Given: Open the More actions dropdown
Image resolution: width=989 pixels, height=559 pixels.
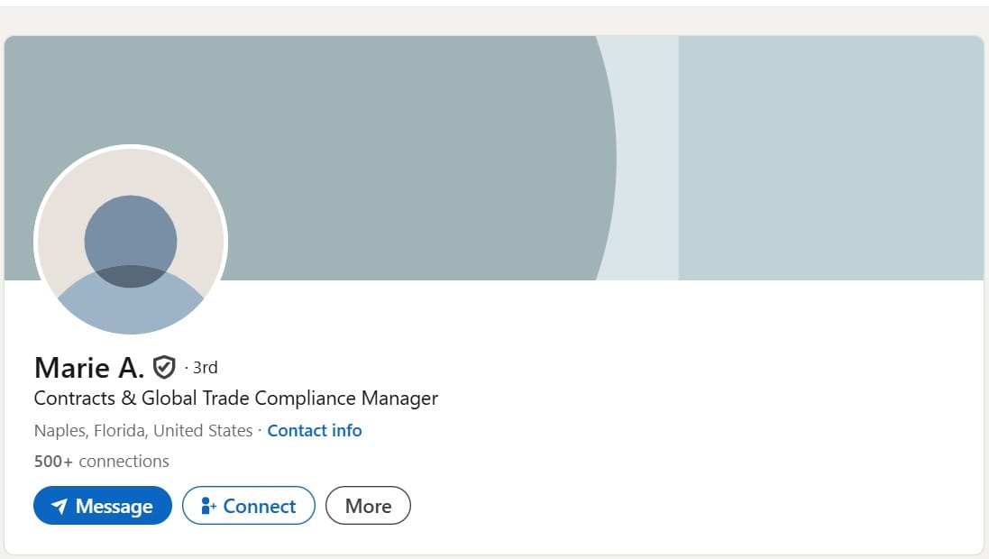Looking at the screenshot, I should tap(369, 506).
